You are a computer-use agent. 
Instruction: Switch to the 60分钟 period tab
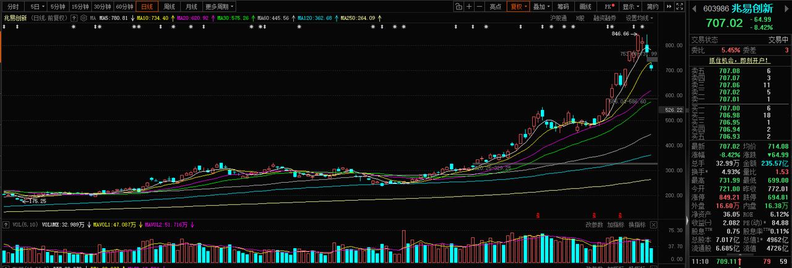click(x=124, y=7)
